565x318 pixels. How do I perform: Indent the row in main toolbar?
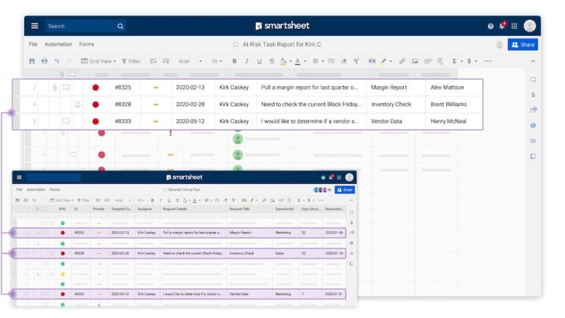[166, 61]
